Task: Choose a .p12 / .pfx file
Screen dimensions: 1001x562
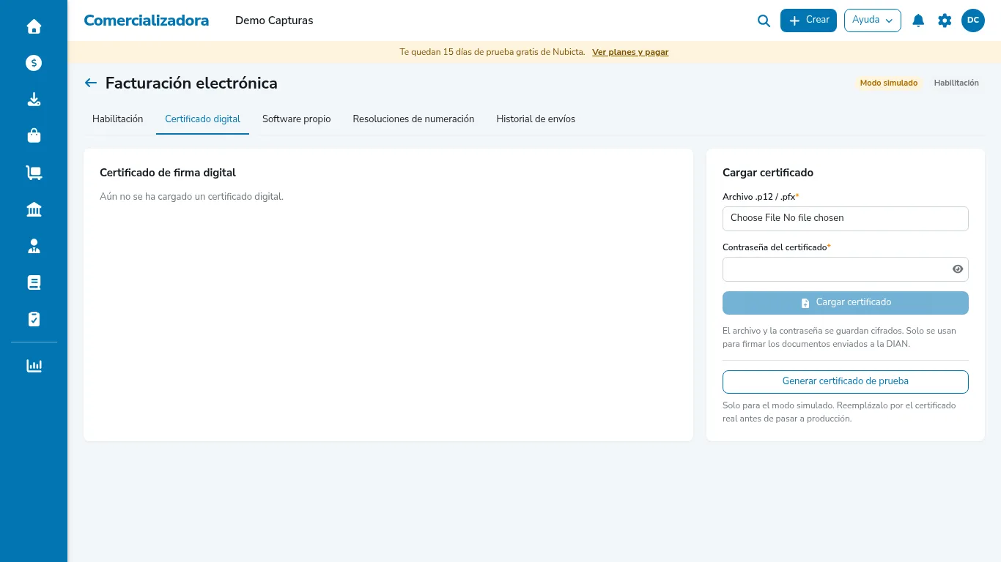Action: [846, 218]
